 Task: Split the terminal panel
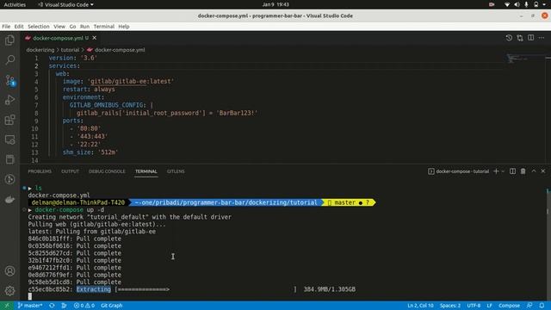coord(513,171)
